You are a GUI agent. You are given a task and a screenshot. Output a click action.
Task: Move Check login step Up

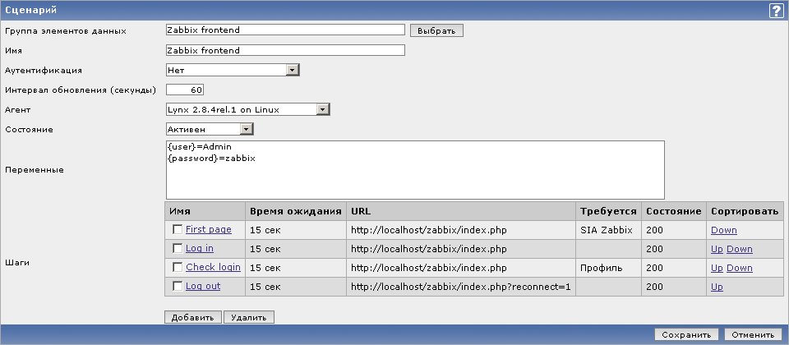pyautogui.click(x=717, y=268)
